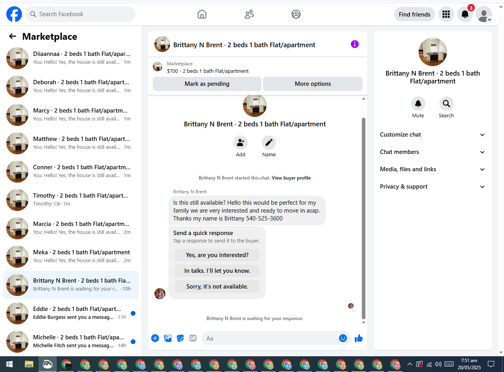Open Marcy conversation
This screenshot has width=504, height=372.
[71, 115]
